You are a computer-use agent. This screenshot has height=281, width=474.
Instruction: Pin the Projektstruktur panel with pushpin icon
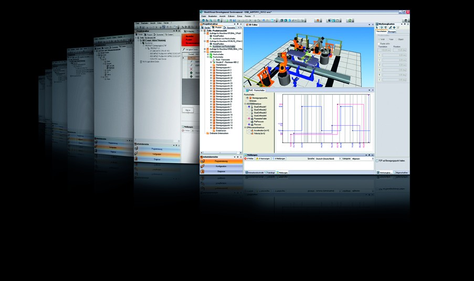pos(238,24)
